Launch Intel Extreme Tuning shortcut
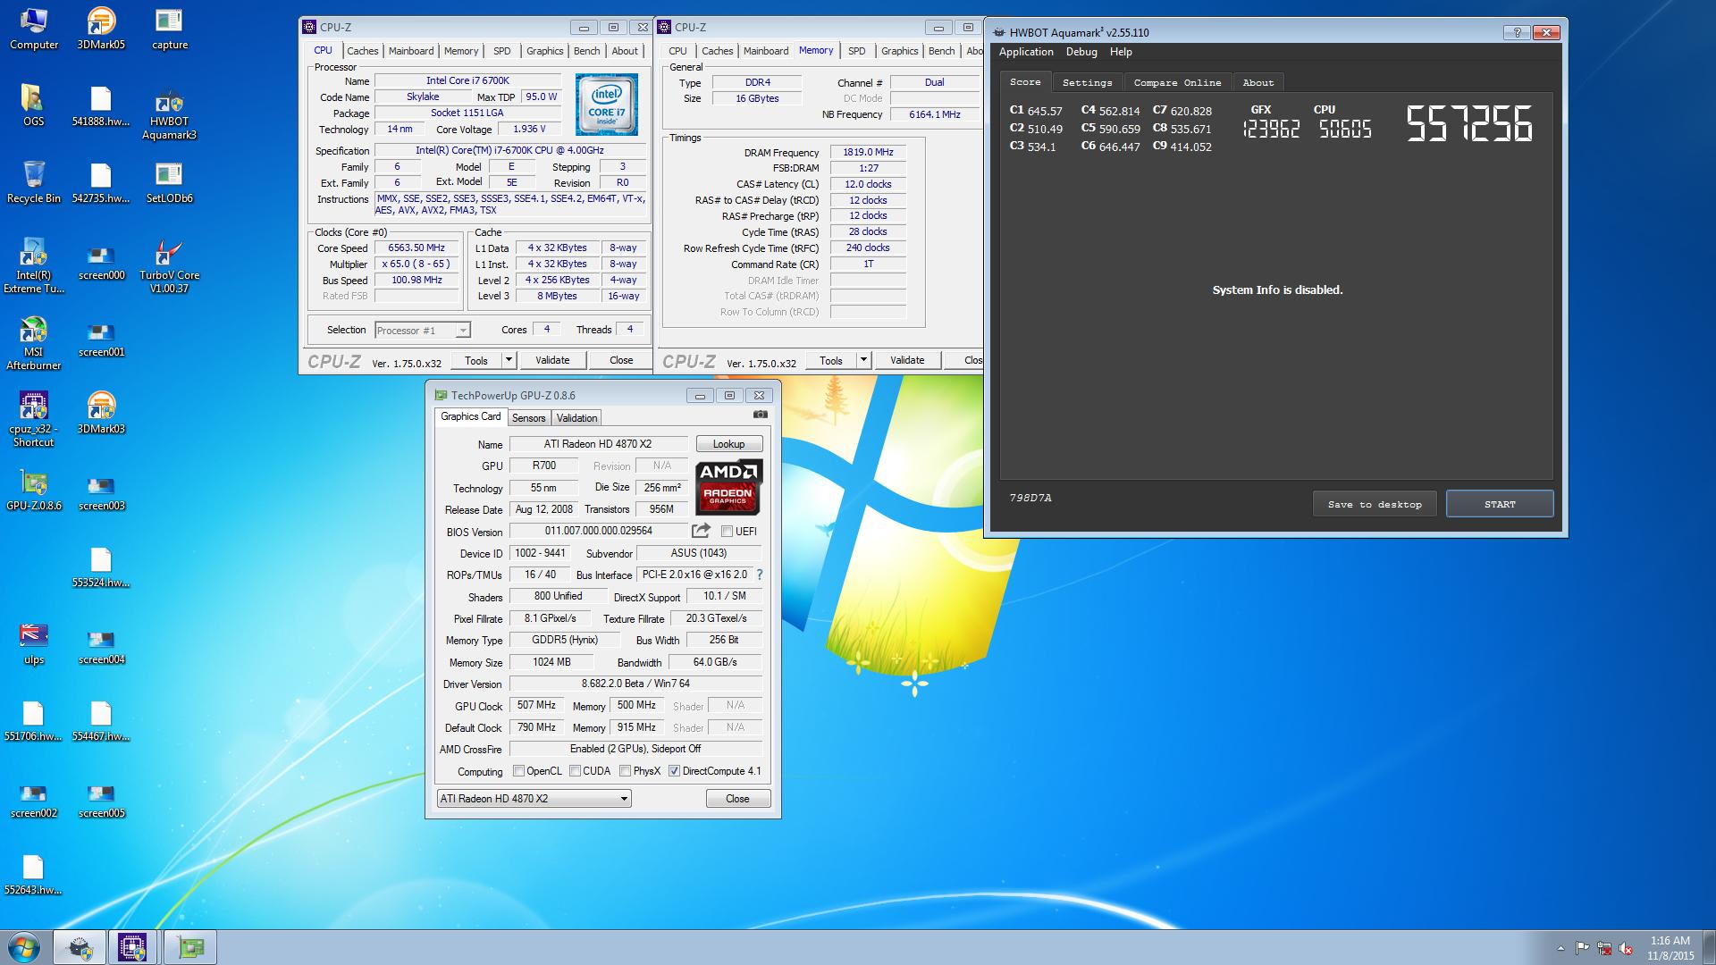 (x=33, y=265)
